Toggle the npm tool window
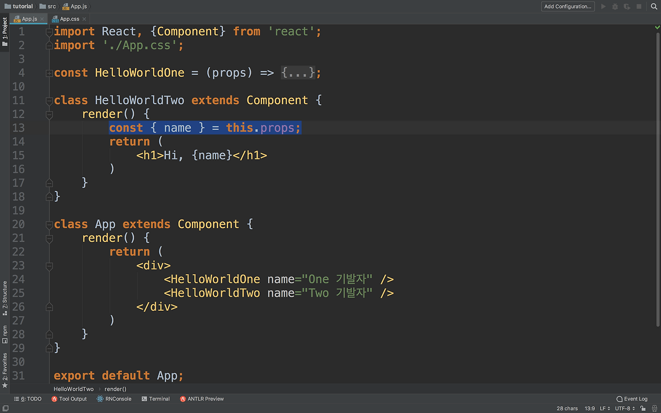 (x=5, y=335)
